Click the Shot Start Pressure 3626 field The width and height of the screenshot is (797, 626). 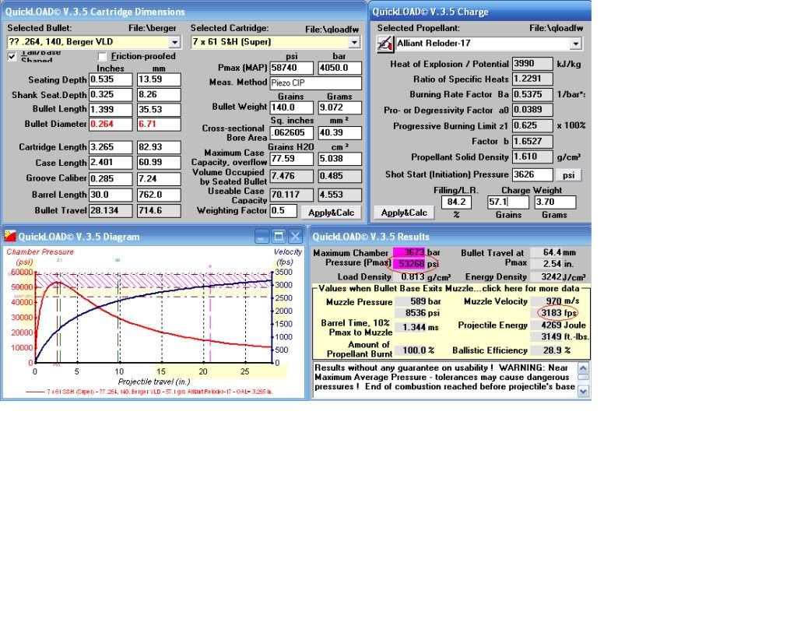[532, 174]
